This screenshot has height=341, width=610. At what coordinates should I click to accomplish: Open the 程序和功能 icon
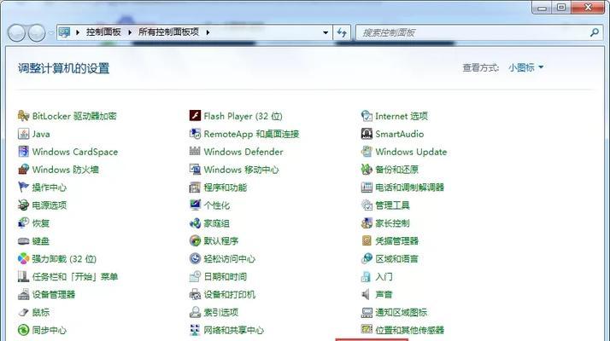(x=195, y=188)
